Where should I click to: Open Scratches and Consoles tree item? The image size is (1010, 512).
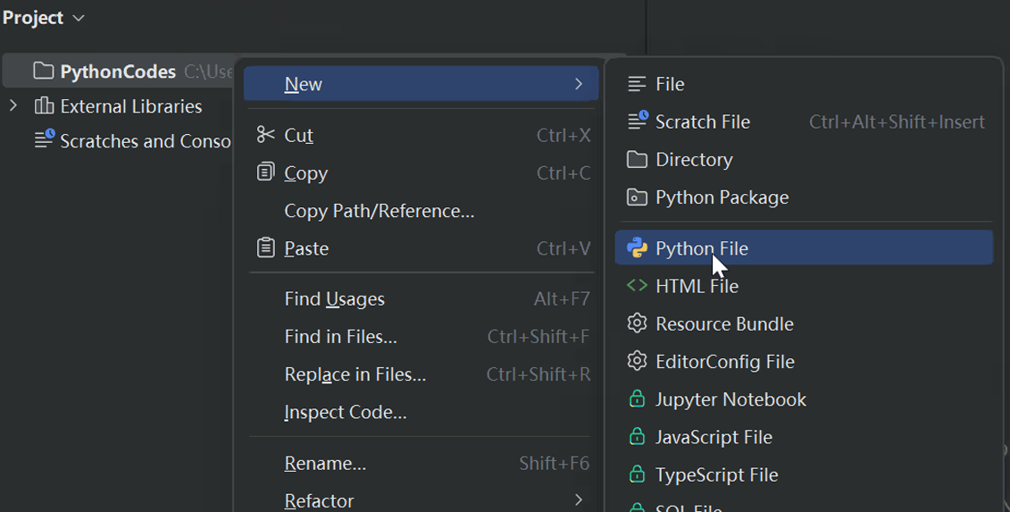point(144,141)
